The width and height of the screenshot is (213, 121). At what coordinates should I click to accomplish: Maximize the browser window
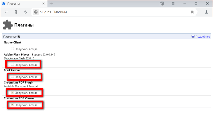click(196, 3)
